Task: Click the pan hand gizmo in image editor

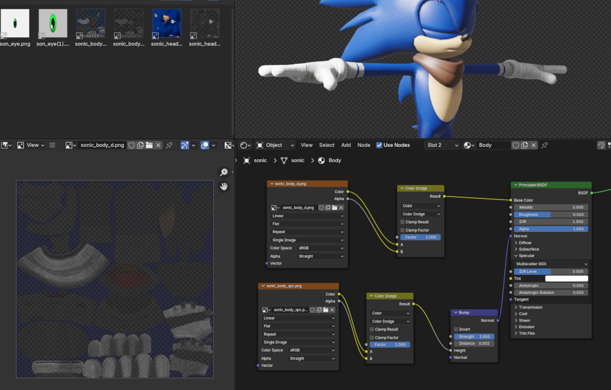Action: click(224, 187)
